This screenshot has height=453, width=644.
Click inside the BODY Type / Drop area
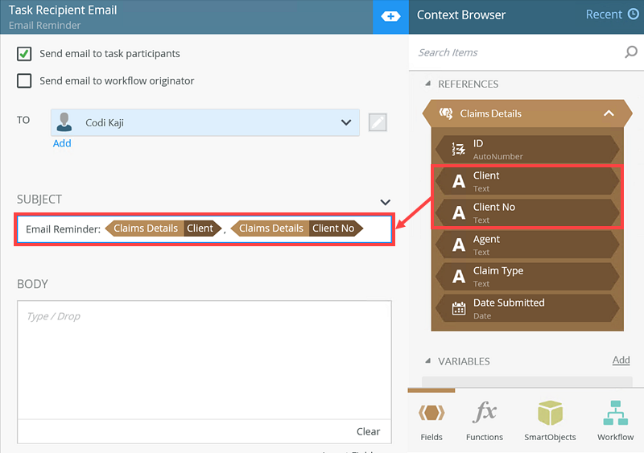point(204,360)
